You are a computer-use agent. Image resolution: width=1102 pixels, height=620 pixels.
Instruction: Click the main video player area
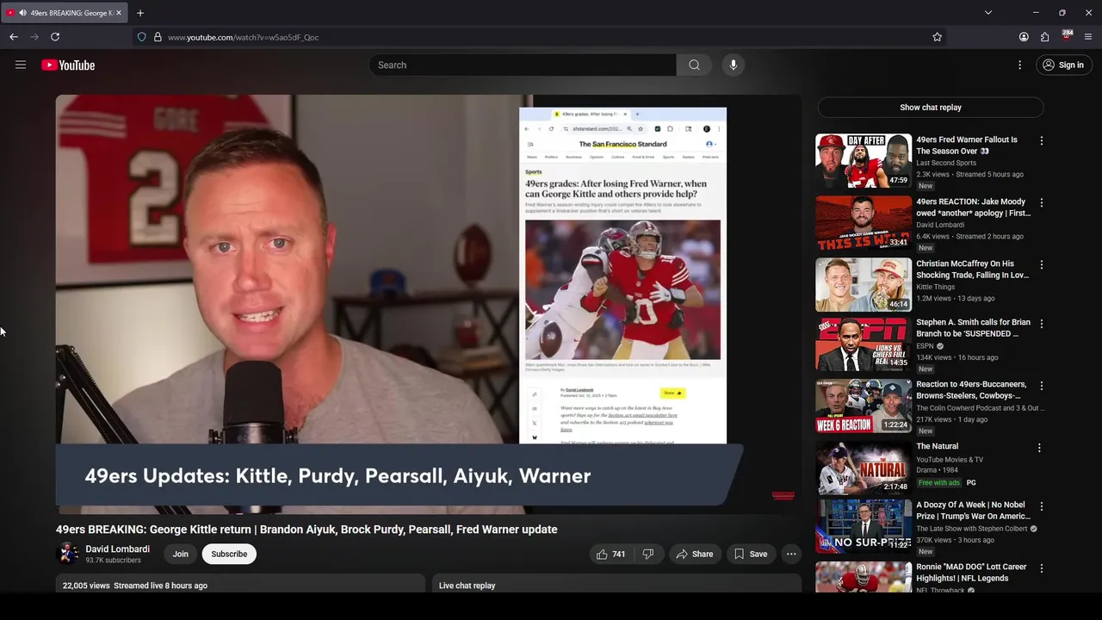click(428, 304)
